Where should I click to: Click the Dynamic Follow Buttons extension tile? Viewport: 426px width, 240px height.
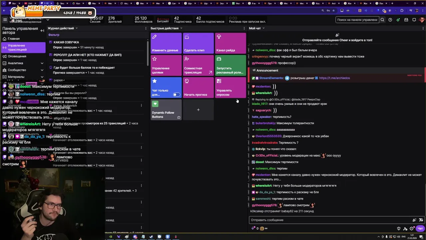coord(166,110)
